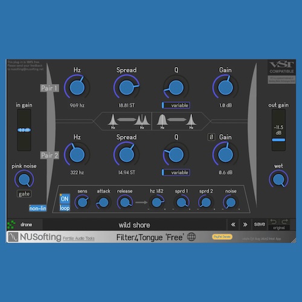Adjust the Pair 1 Spread knob
The image size is (302, 302).
126,88
